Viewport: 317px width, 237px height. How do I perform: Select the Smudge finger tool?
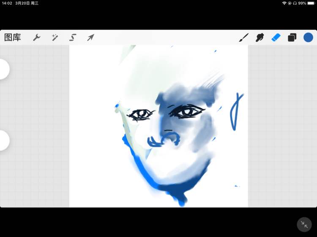[x=260, y=38]
